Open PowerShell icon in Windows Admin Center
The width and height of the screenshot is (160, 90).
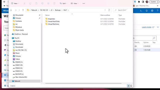pos(141,10)
